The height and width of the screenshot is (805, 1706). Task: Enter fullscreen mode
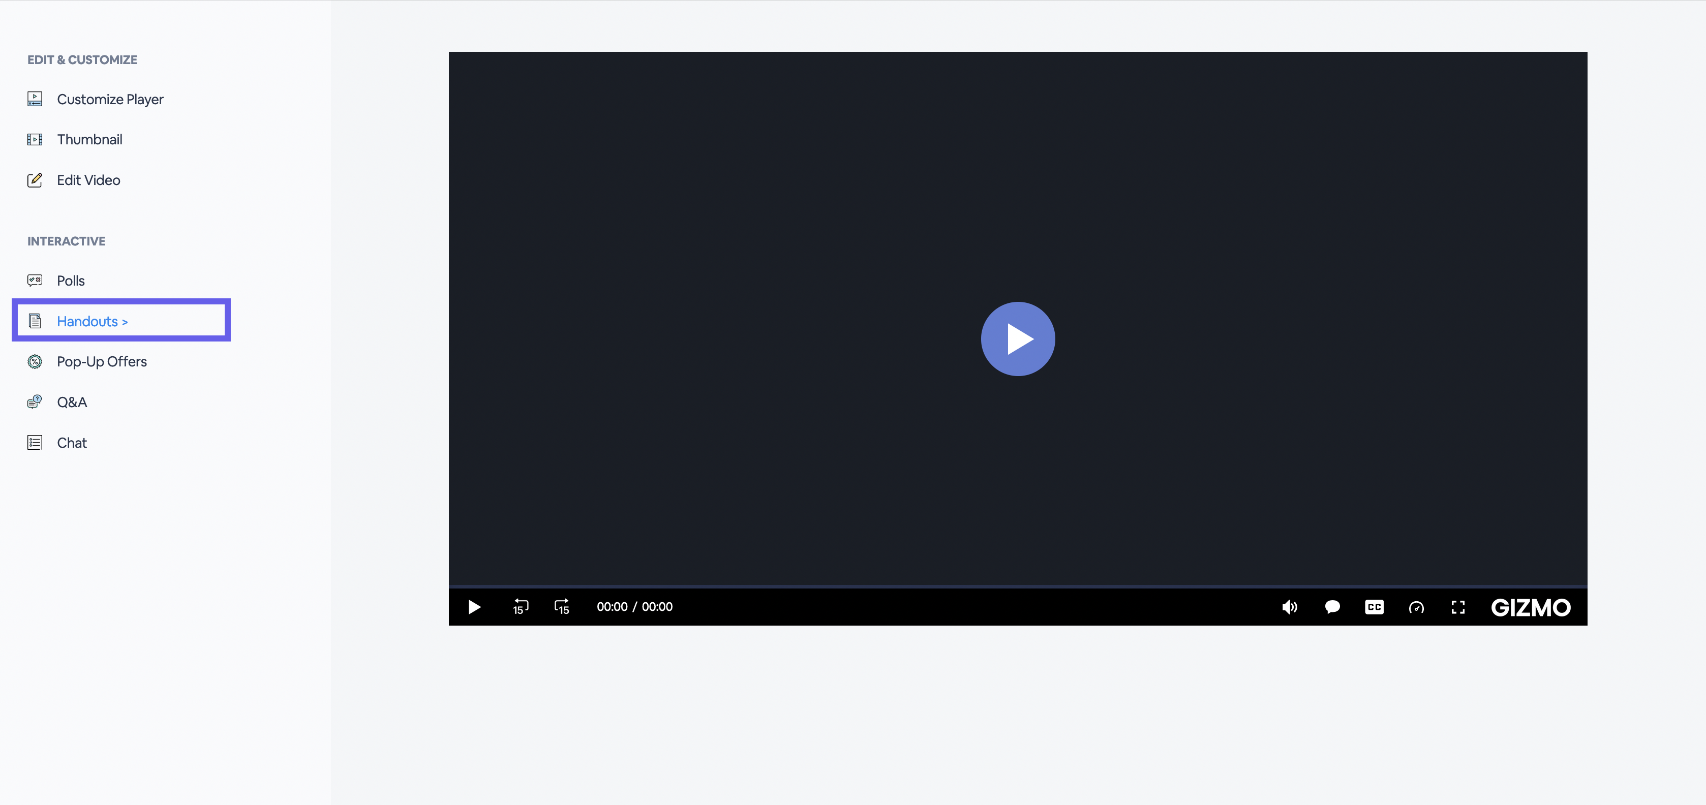tap(1457, 607)
